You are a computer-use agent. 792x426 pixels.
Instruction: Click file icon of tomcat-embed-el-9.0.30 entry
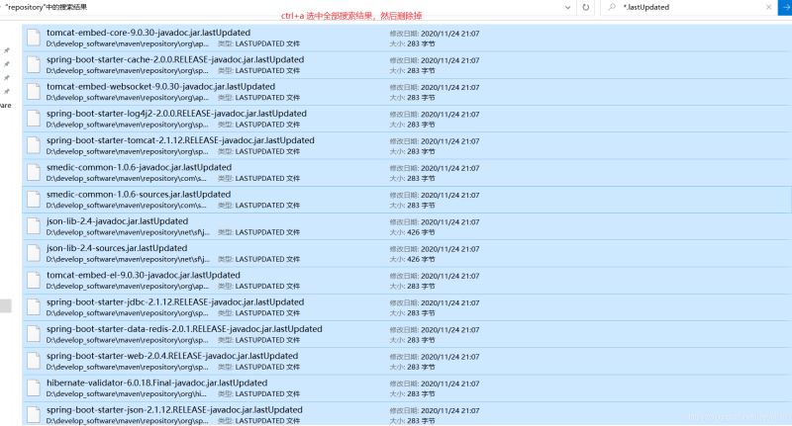[x=34, y=280]
